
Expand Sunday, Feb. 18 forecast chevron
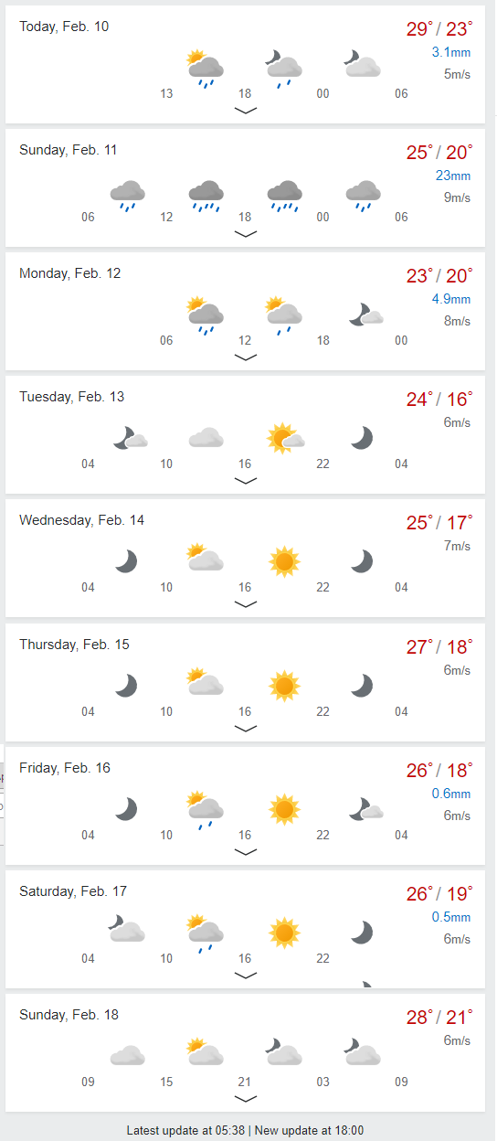pos(246,1099)
